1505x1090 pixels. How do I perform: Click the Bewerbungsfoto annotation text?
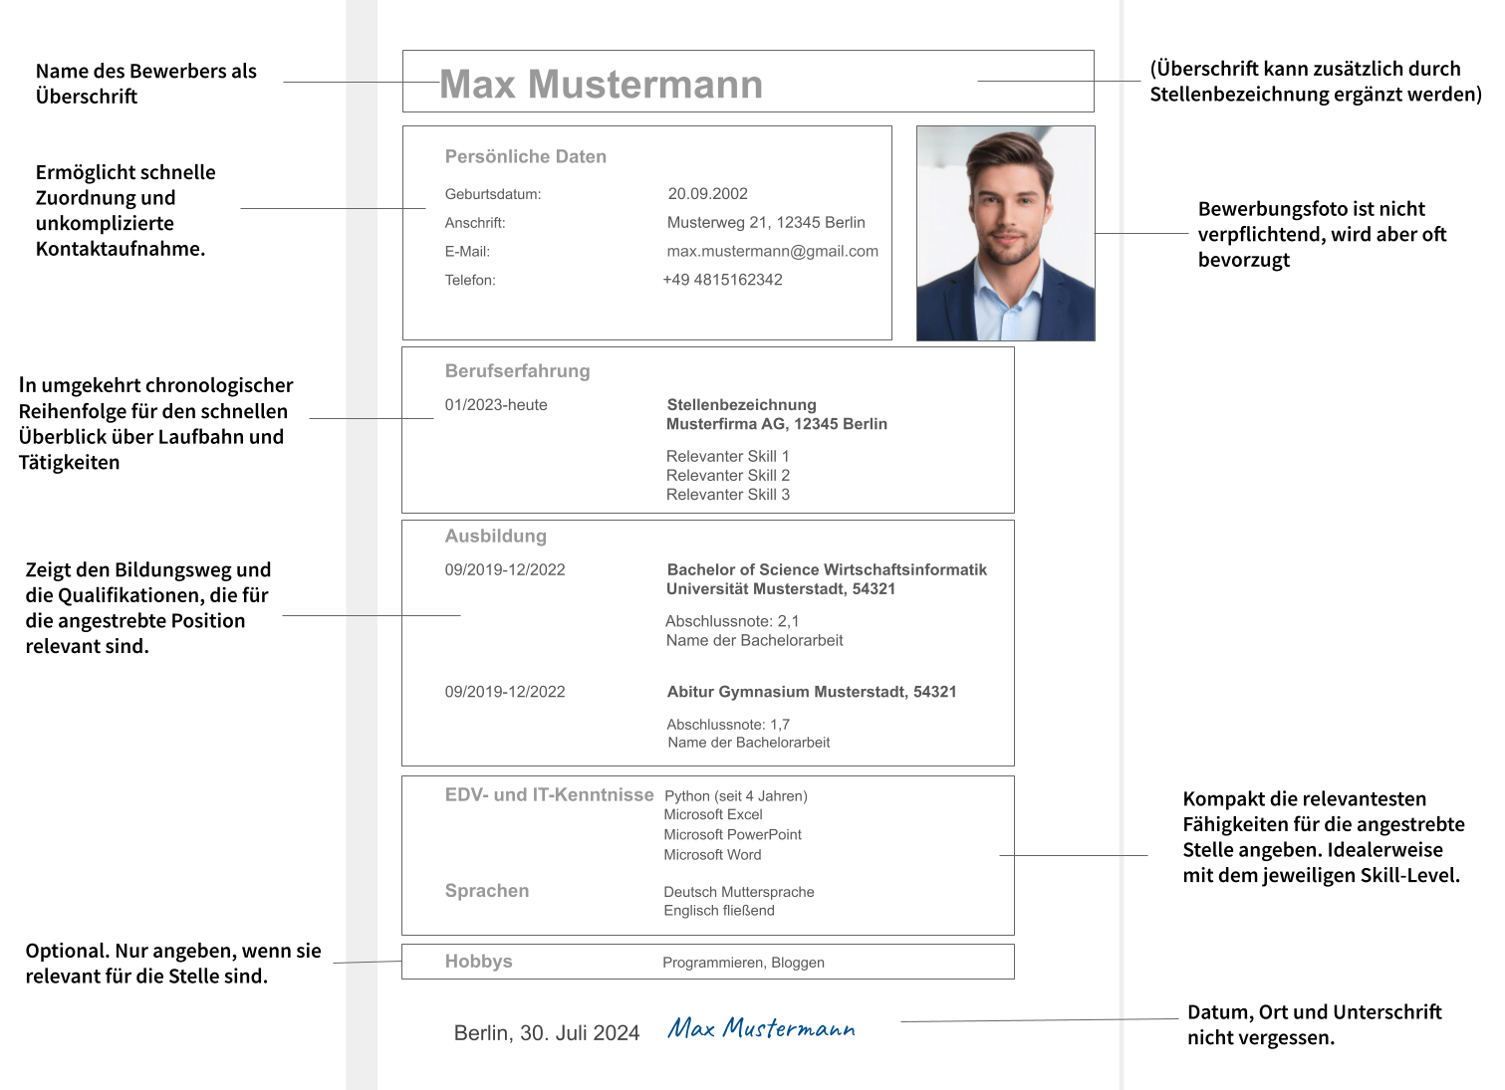(1321, 235)
